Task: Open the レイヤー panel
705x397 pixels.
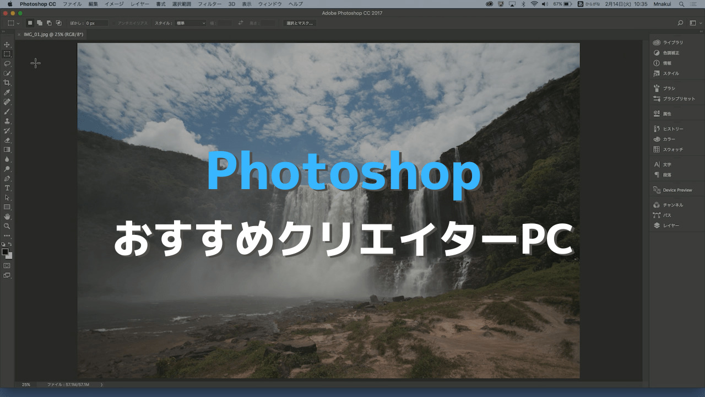Action: tap(666, 226)
